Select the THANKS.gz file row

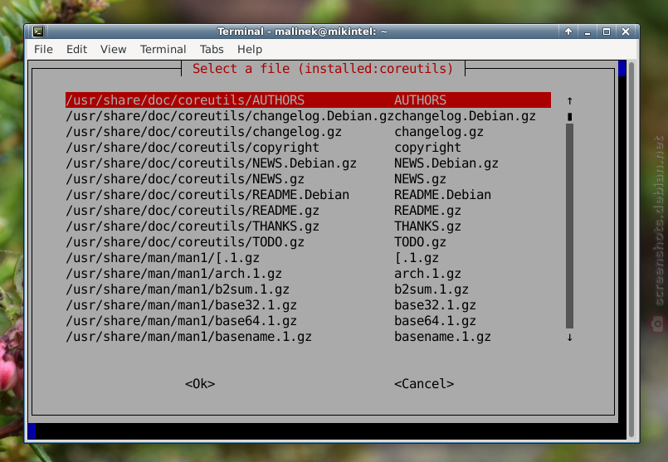308,226
